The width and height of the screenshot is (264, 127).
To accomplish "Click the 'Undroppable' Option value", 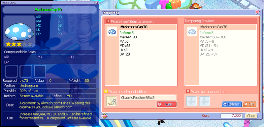I will (x=29, y=86).
